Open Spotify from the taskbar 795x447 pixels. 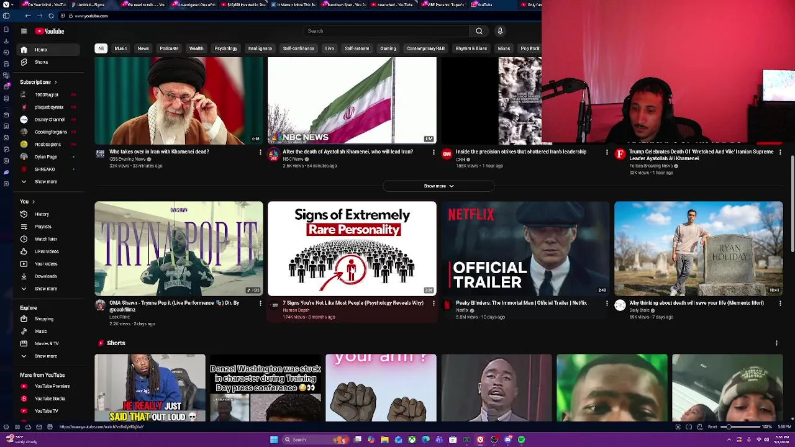point(521,440)
